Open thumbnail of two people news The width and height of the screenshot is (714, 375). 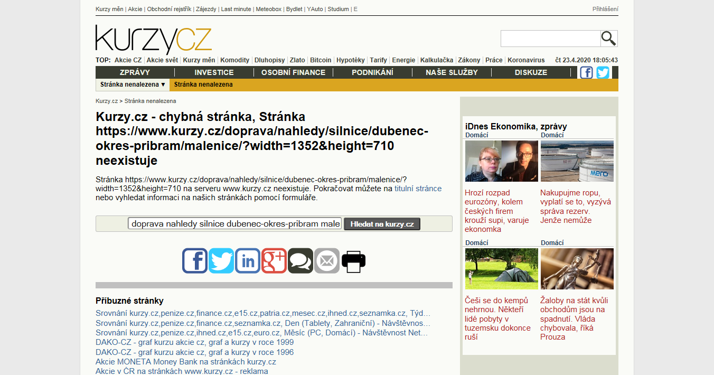(502, 161)
